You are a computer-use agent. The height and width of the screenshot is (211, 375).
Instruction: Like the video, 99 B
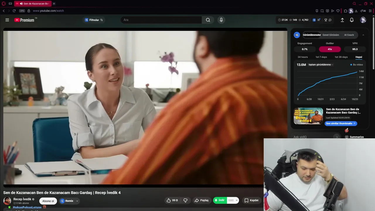[172, 200]
